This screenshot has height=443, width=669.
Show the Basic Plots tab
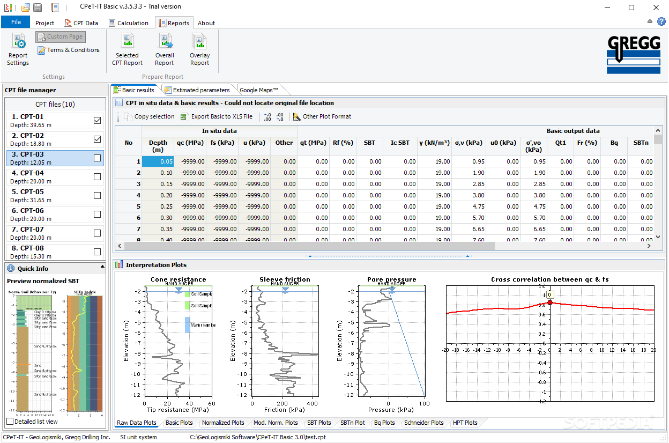pos(179,423)
